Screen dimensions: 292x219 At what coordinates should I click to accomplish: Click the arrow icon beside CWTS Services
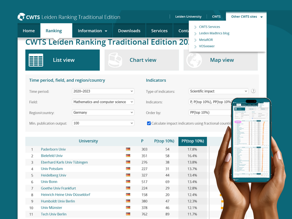pos(195,27)
